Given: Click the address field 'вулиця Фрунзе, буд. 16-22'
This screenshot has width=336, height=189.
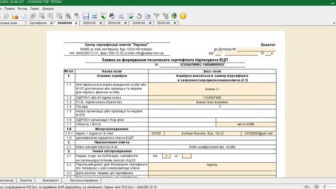Looking at the screenshot, I should click(203, 133).
